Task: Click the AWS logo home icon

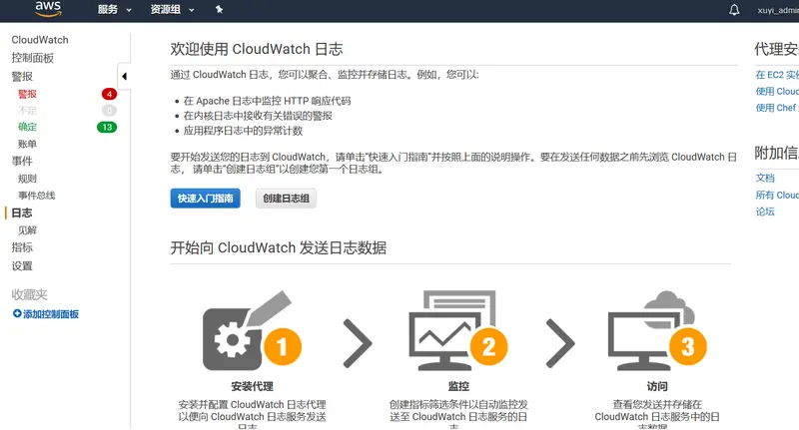Action: 48,9
